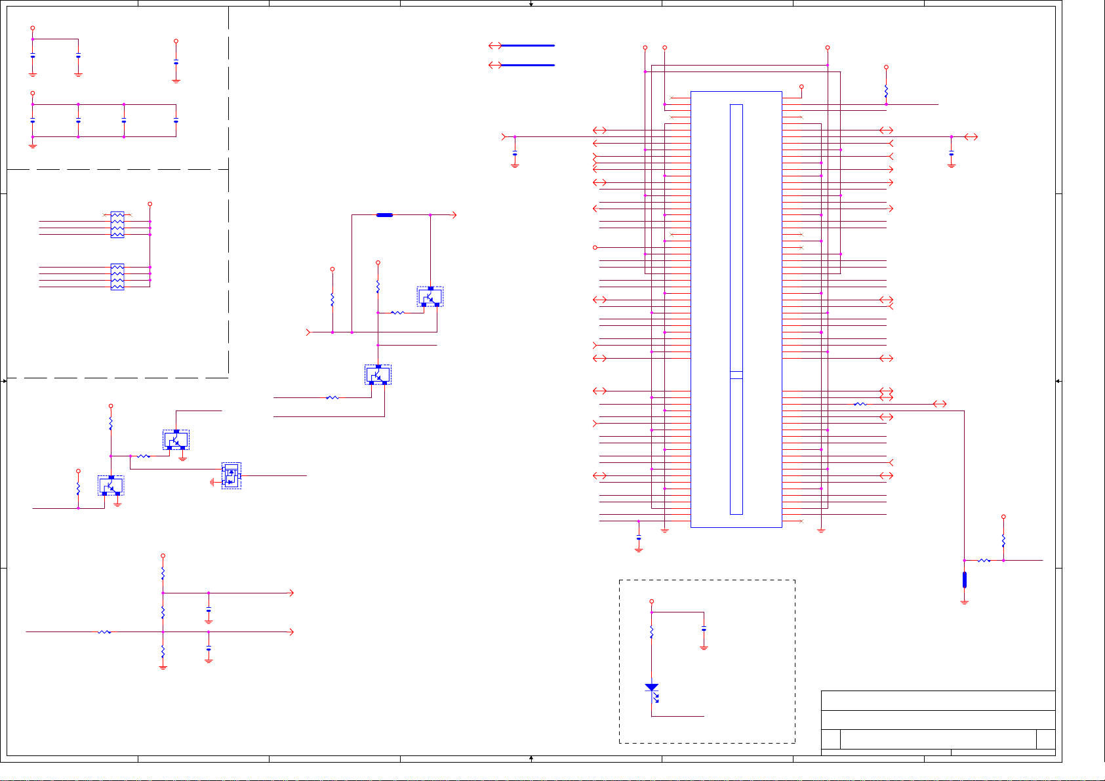Click the input port arrow left of the middle transistor circuit

click(x=308, y=332)
